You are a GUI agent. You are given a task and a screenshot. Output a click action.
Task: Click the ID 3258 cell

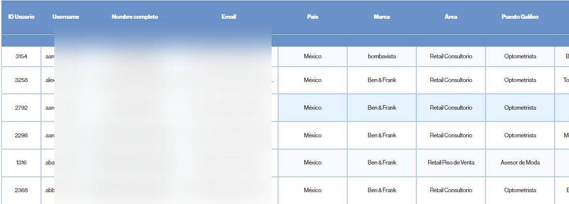[21, 80]
